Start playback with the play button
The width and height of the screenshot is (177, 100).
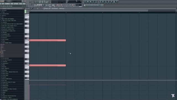pyautogui.click(x=38, y=5)
